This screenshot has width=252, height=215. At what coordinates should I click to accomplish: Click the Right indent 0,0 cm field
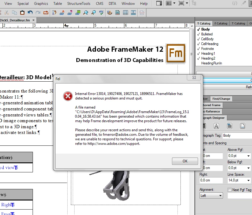[x=211, y=180]
